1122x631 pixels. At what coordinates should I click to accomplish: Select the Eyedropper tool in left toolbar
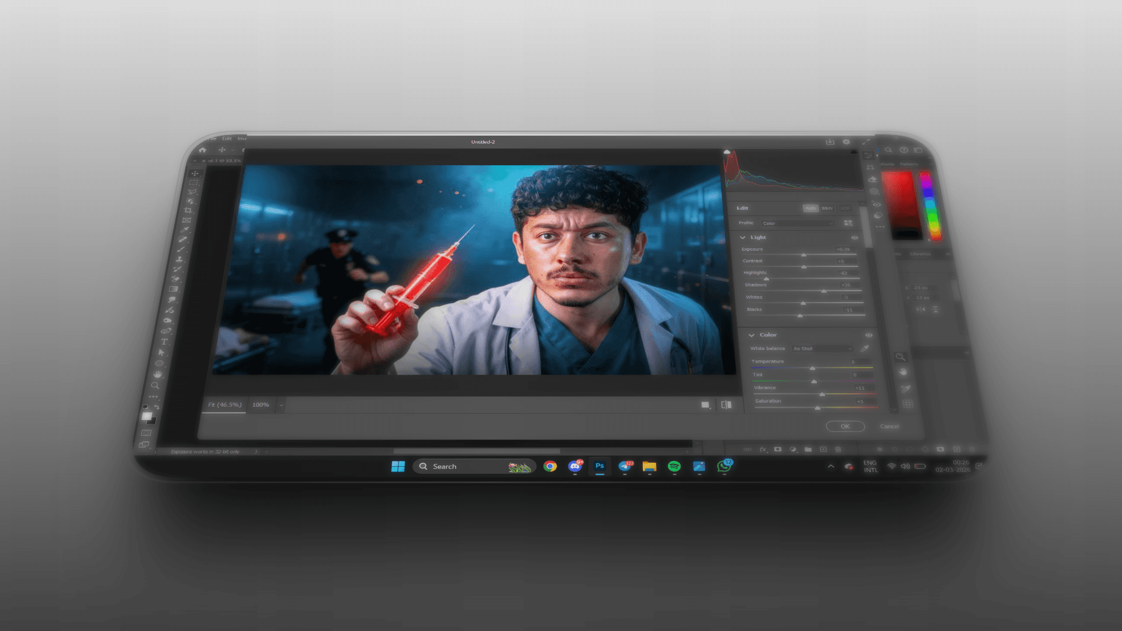pos(185,230)
